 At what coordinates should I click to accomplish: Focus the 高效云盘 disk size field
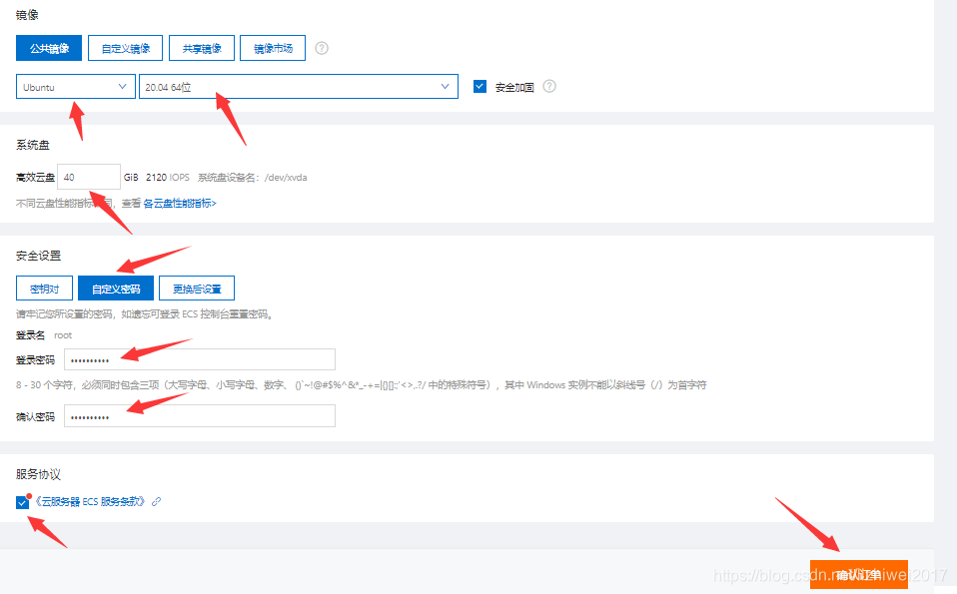point(89,177)
